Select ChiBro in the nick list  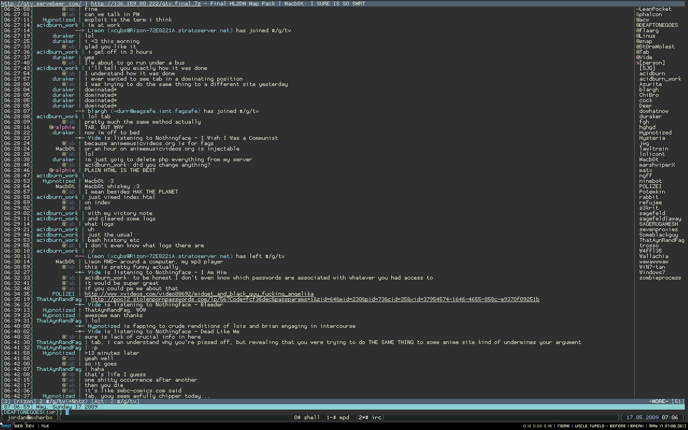tap(649, 95)
